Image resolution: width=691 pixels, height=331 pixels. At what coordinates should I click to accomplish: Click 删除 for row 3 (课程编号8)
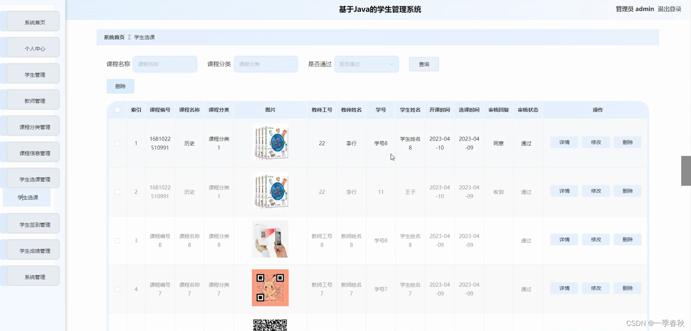pos(627,239)
